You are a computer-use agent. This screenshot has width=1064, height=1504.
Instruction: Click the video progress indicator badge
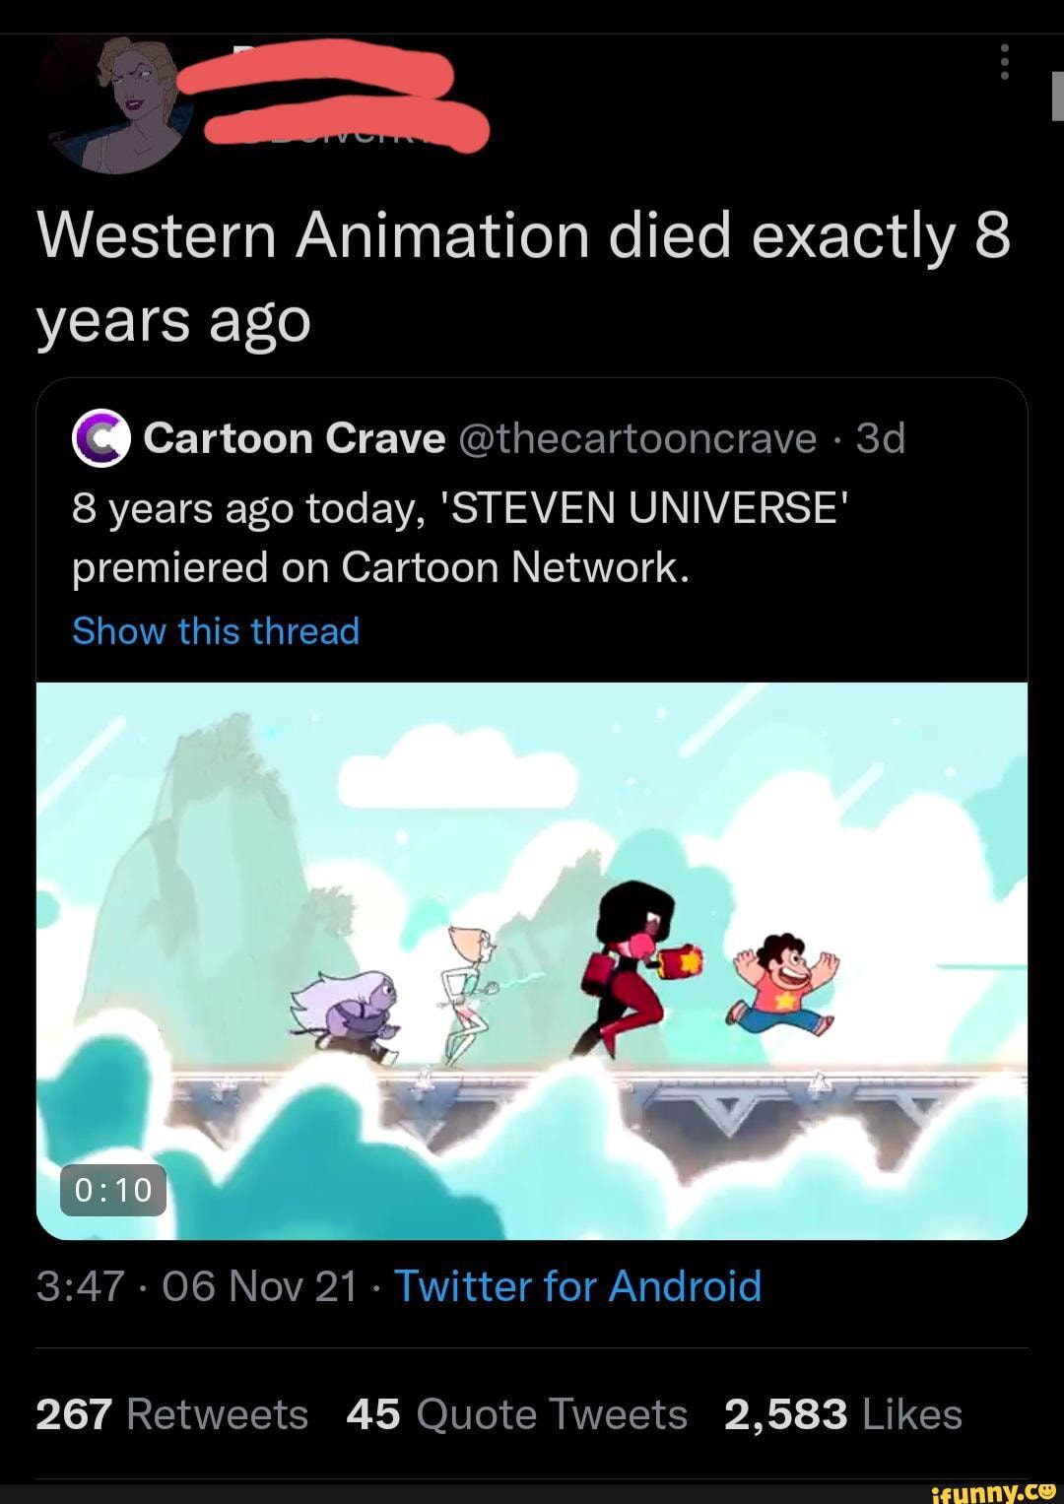coord(111,1191)
